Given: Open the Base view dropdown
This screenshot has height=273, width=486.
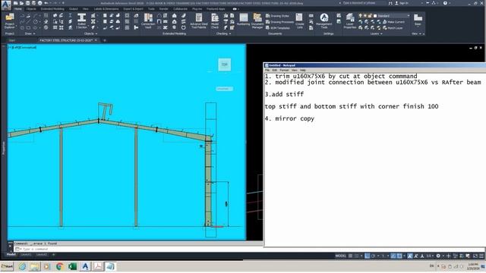Looking at the screenshot, I should 418,20.
